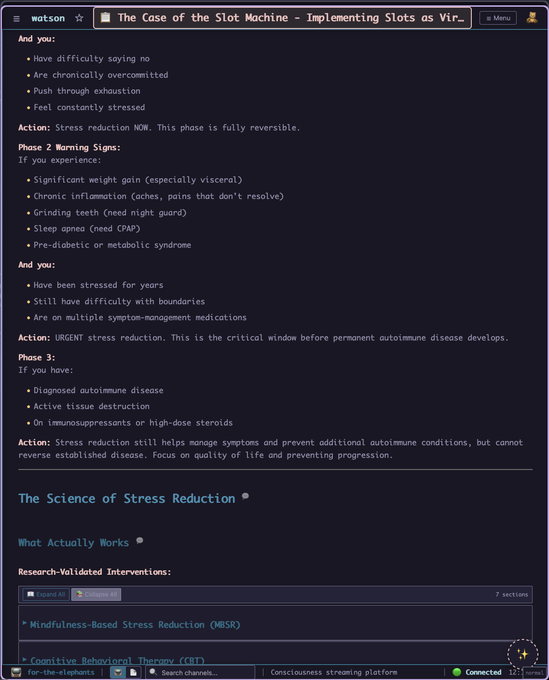549x680 pixels.
Task: Click the monitor icon in status bar
Action: point(16,672)
